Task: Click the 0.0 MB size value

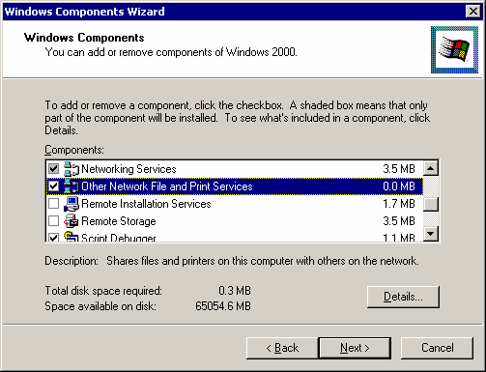Action: pyautogui.click(x=399, y=186)
